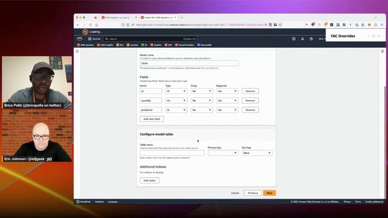Open Cognito favorite shortcut

[156, 45]
